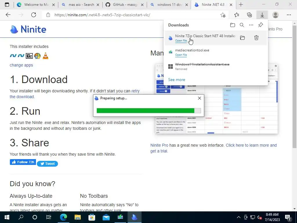Image resolution: width=297 pixels, height=223 pixels.
Task: Search downloads with magnifier icon
Action: pyautogui.click(x=242, y=25)
